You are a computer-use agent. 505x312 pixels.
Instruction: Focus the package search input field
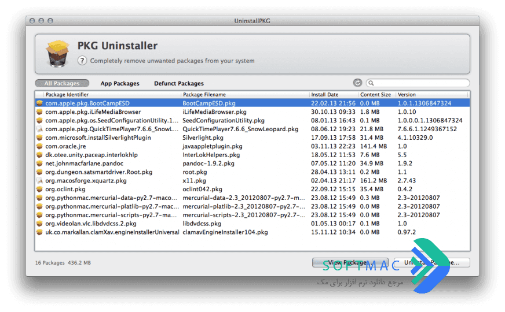tap(418, 83)
